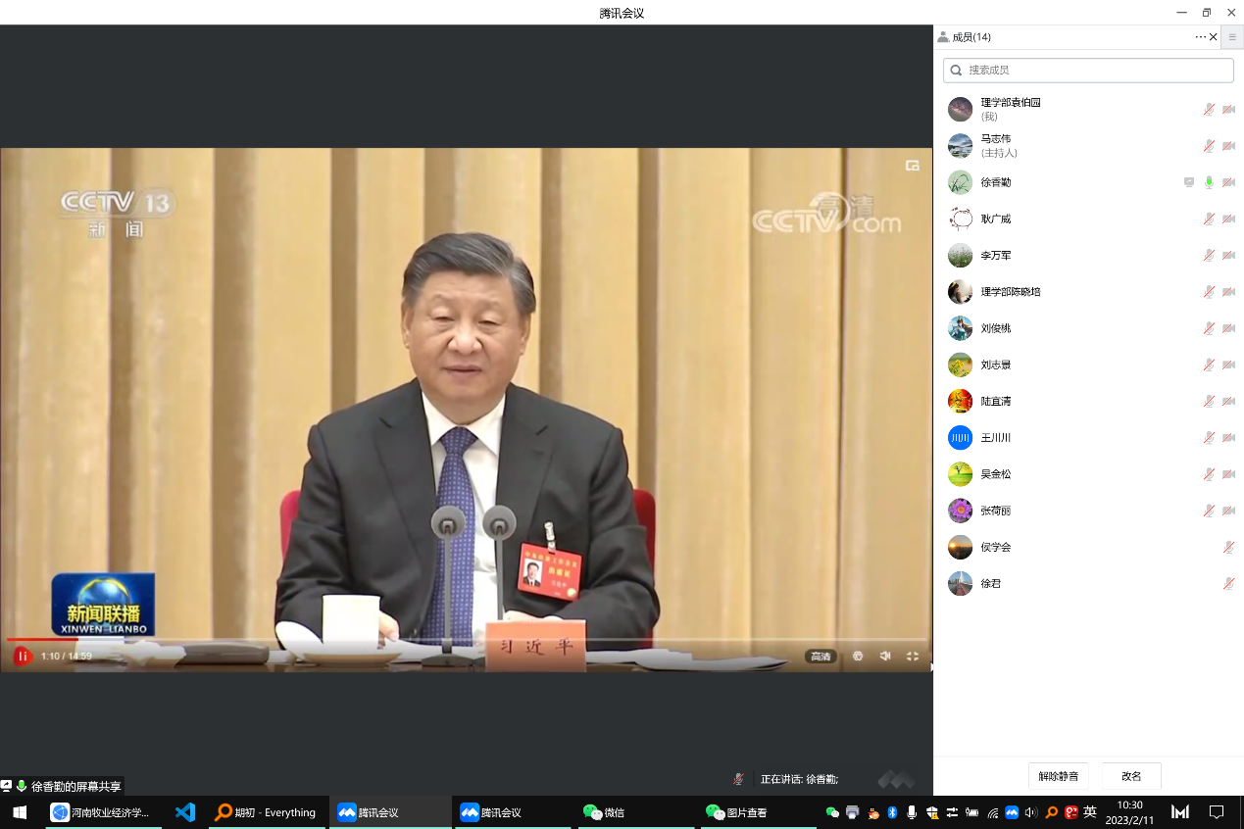Image resolution: width=1244 pixels, height=829 pixels.
Task: Click the 改名 button
Action: point(1131,776)
